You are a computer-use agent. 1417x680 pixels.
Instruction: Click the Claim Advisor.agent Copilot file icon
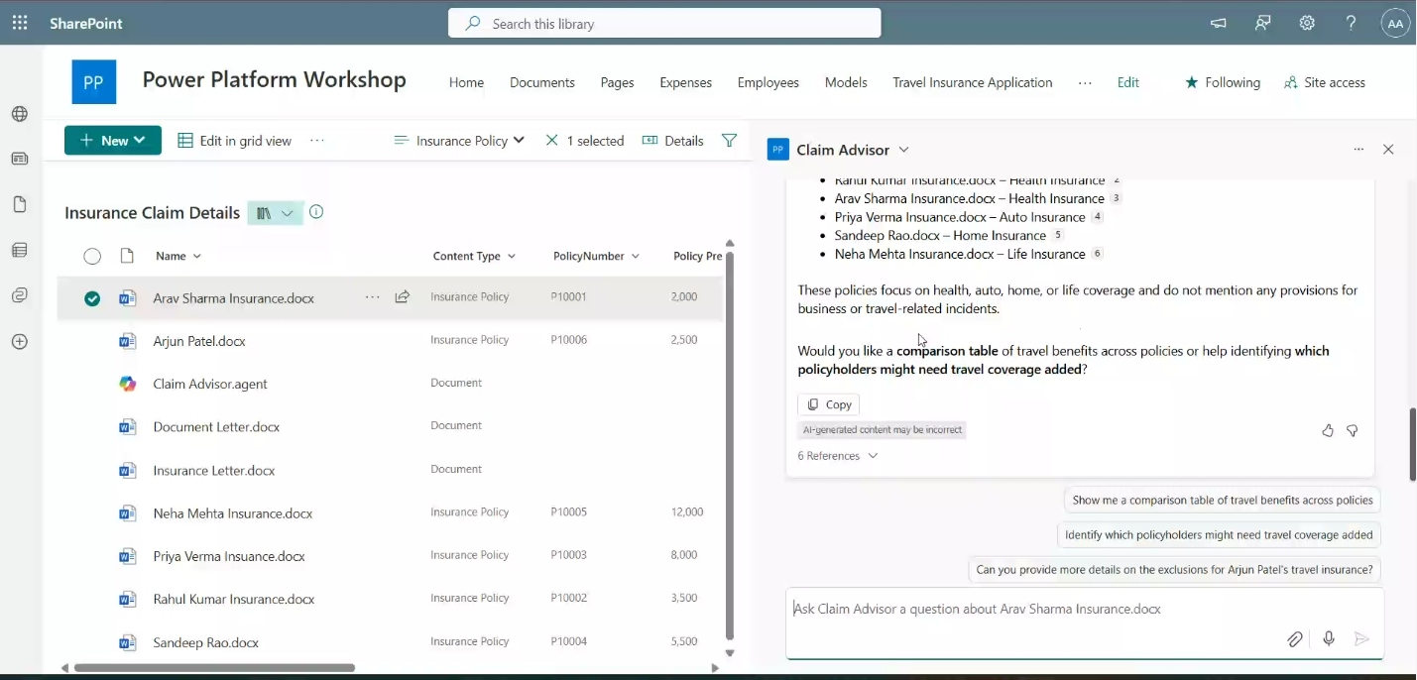[128, 384]
